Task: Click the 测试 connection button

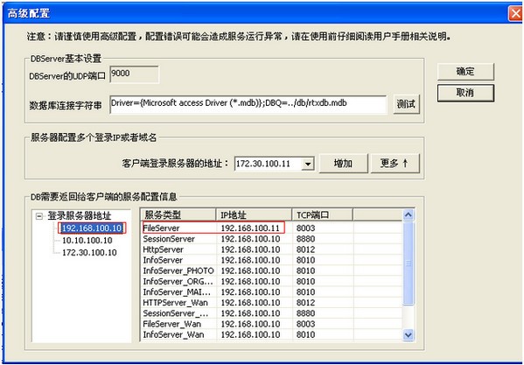Action: point(406,104)
